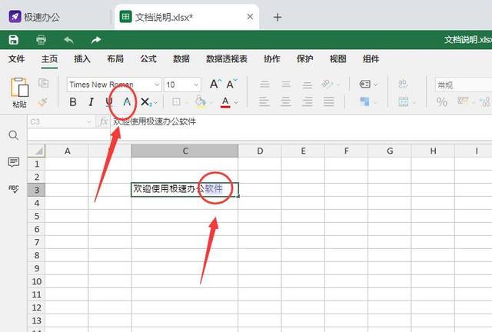Open the 保护 tab

click(x=304, y=58)
